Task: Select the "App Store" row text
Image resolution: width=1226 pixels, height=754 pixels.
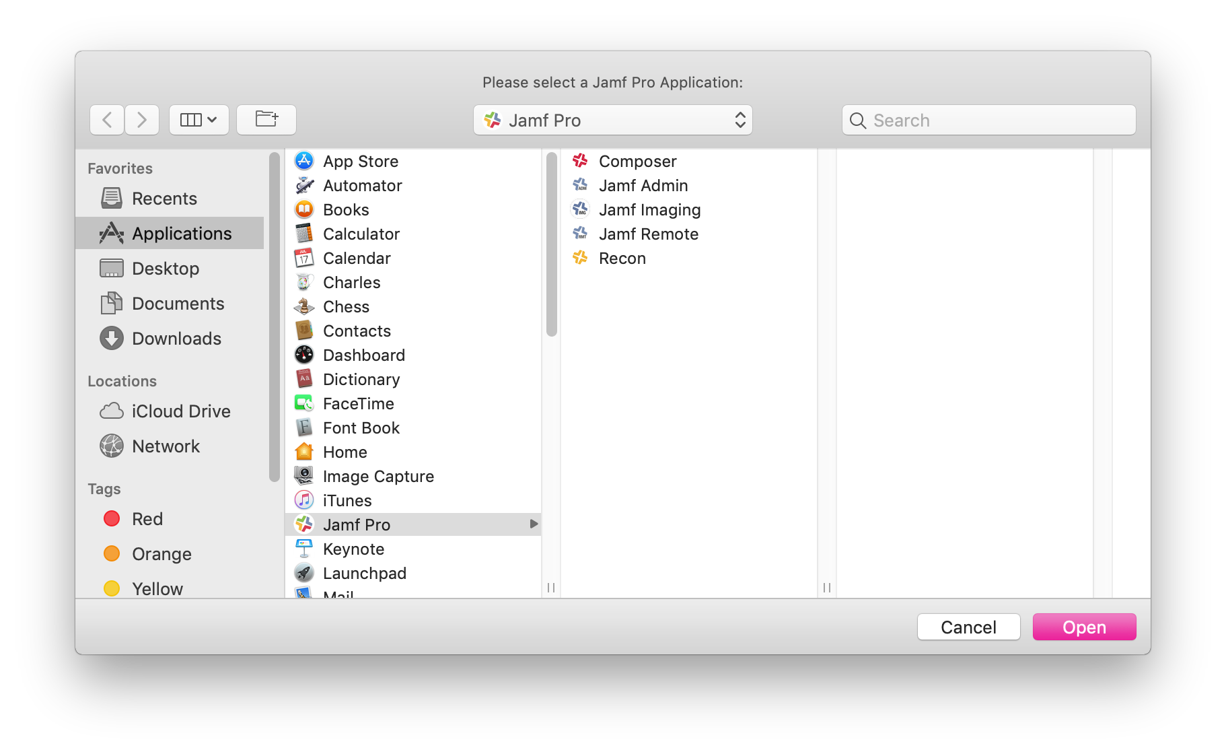Action: coord(361,162)
